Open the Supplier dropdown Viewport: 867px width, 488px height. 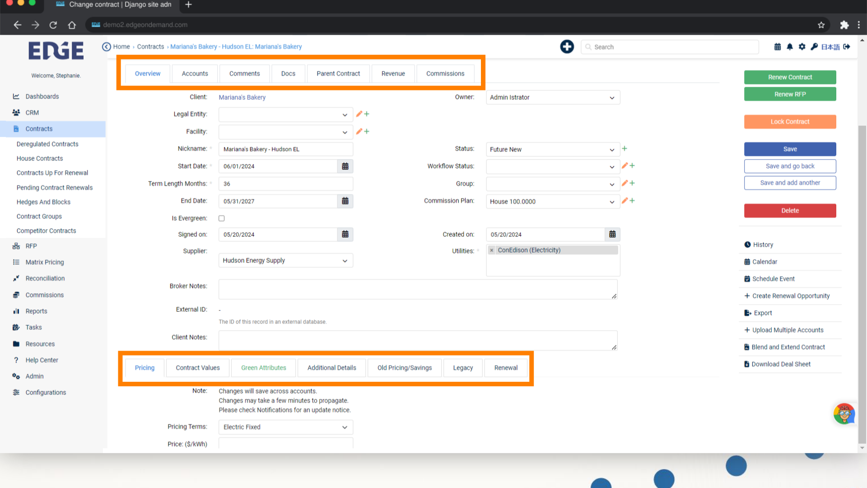(x=286, y=261)
